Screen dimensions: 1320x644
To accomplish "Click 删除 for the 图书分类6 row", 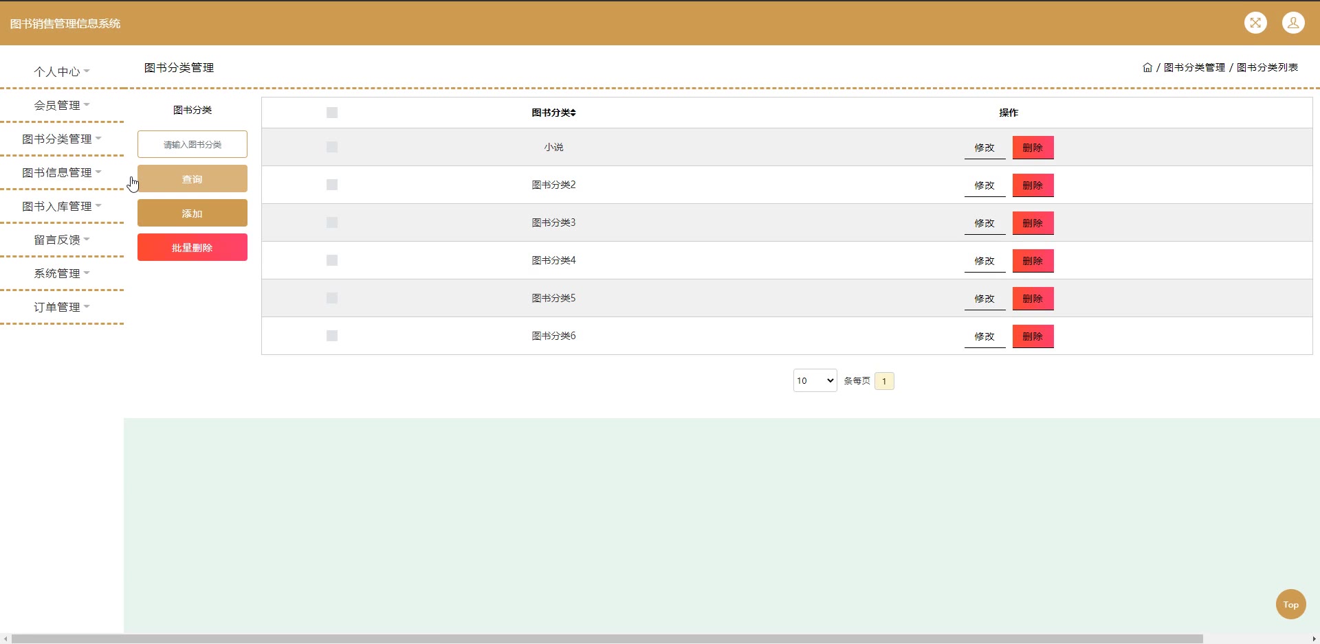I will point(1033,336).
